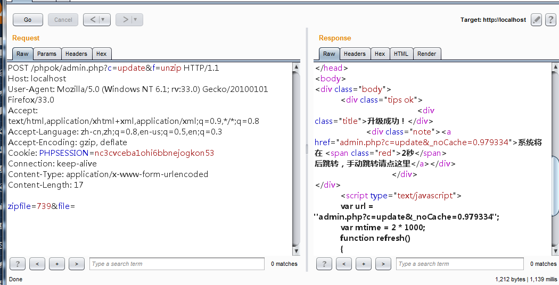Open the Response Render tab
The image size is (559, 285).
point(427,54)
